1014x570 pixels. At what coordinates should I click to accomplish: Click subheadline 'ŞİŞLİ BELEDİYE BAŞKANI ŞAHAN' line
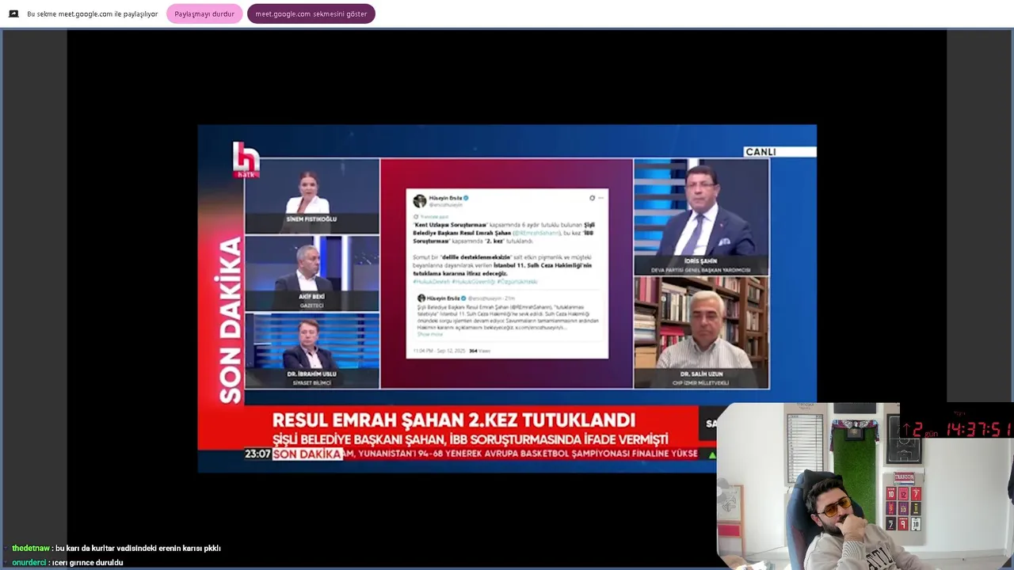pyautogui.click(x=470, y=439)
